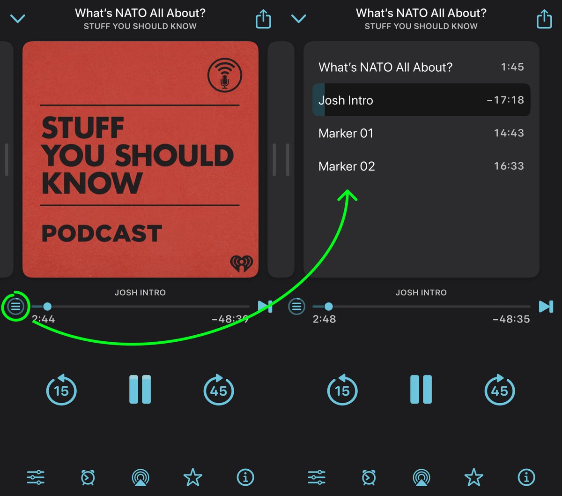This screenshot has height=496, width=562.
Task: Tap STUFF YOU SHOULD KNOW subtitle, right screen
Action: tap(421, 26)
